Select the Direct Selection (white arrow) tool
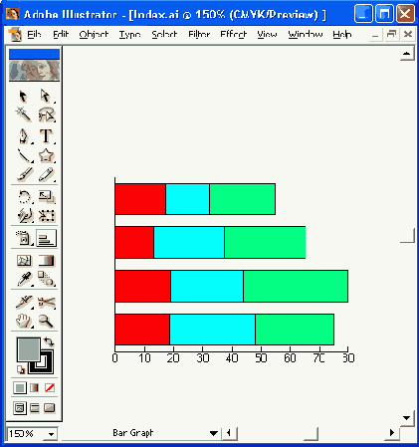The width and height of the screenshot is (419, 447). [46, 97]
